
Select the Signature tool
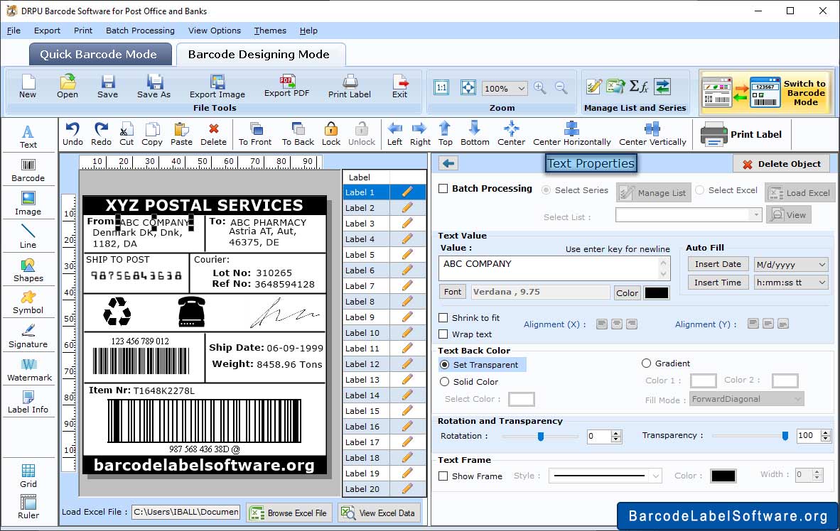(x=28, y=336)
